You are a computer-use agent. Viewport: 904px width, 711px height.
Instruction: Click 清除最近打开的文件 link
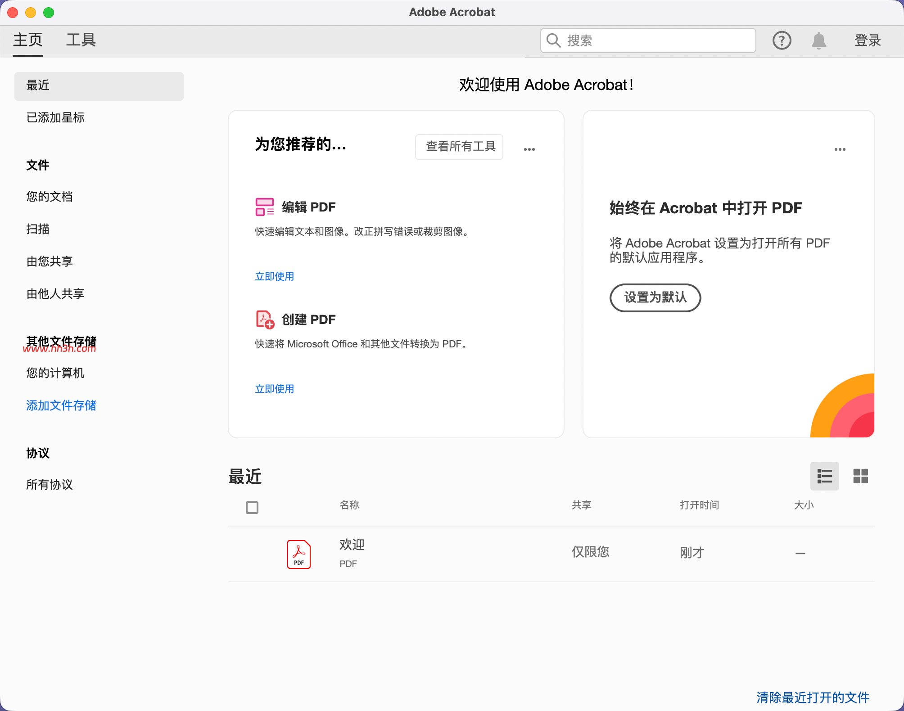point(813,697)
